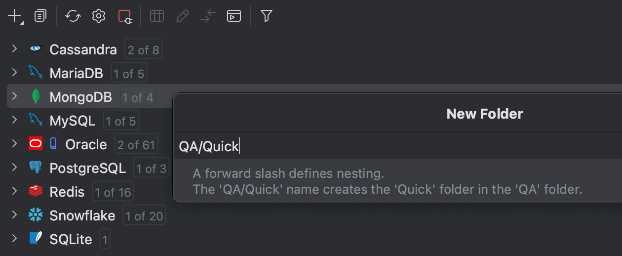
Task: Click the Refresh toolbar icon
Action: (73, 16)
